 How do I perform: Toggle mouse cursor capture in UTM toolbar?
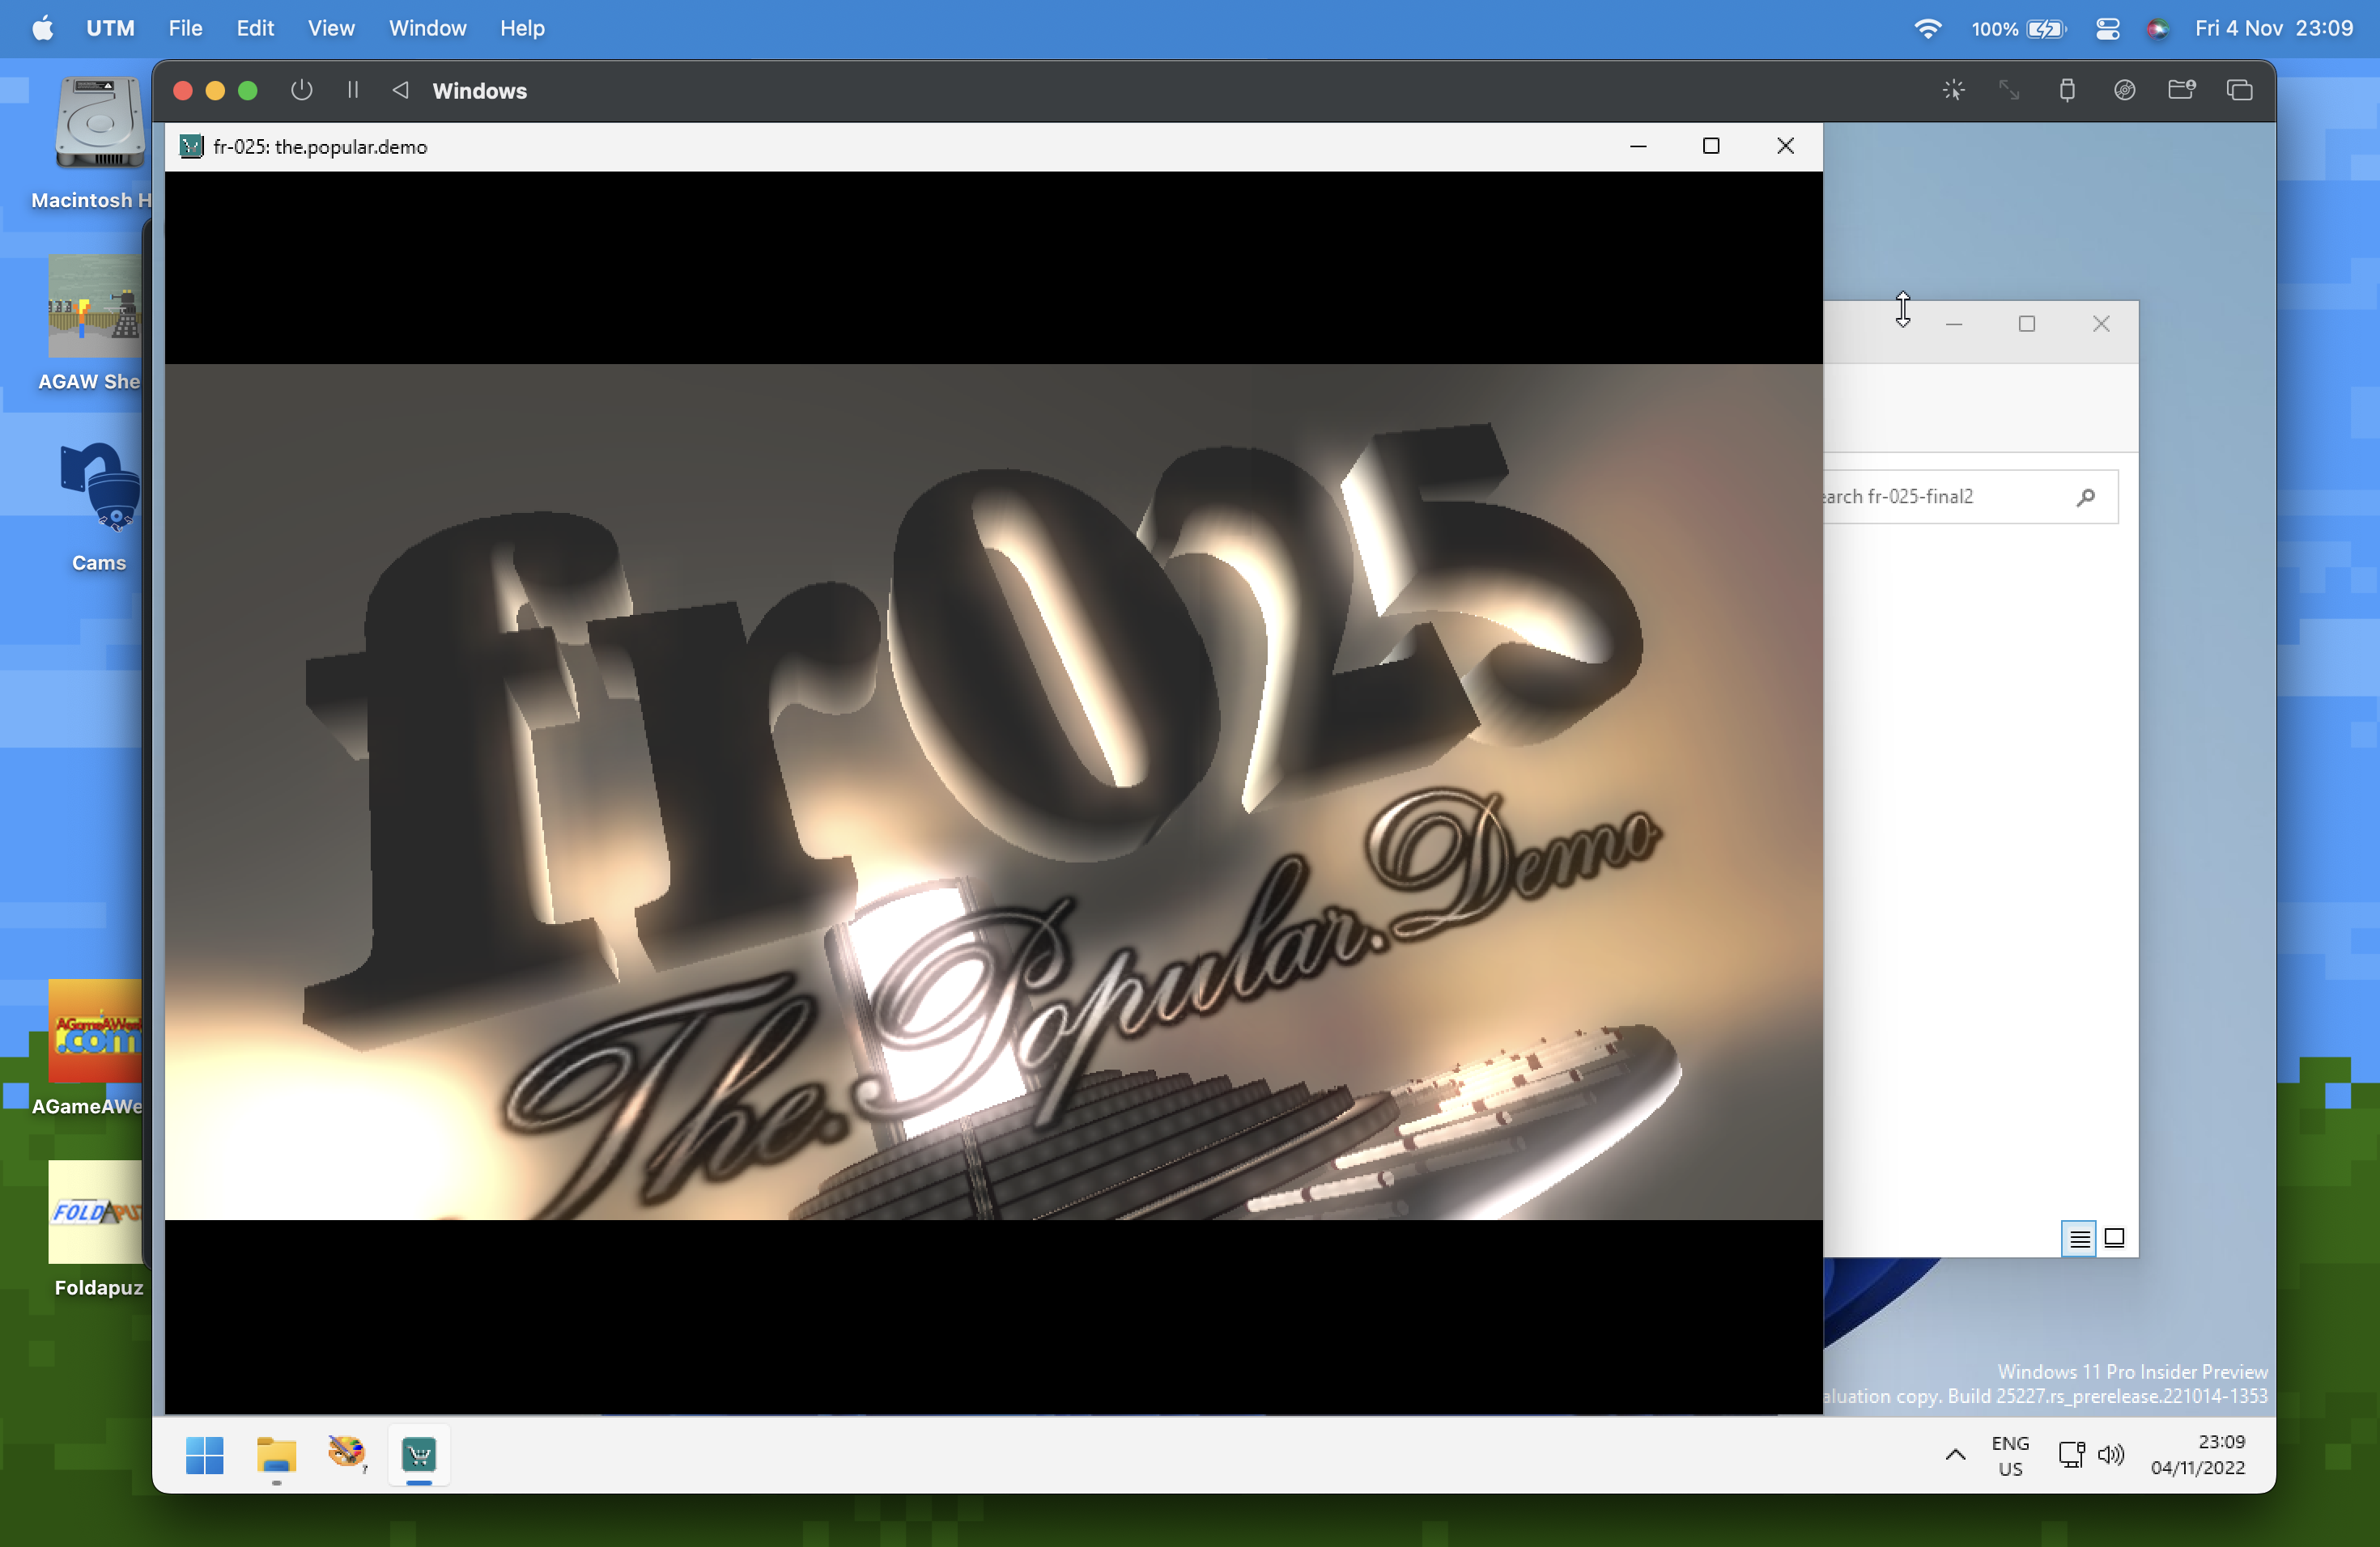[x=1953, y=90]
